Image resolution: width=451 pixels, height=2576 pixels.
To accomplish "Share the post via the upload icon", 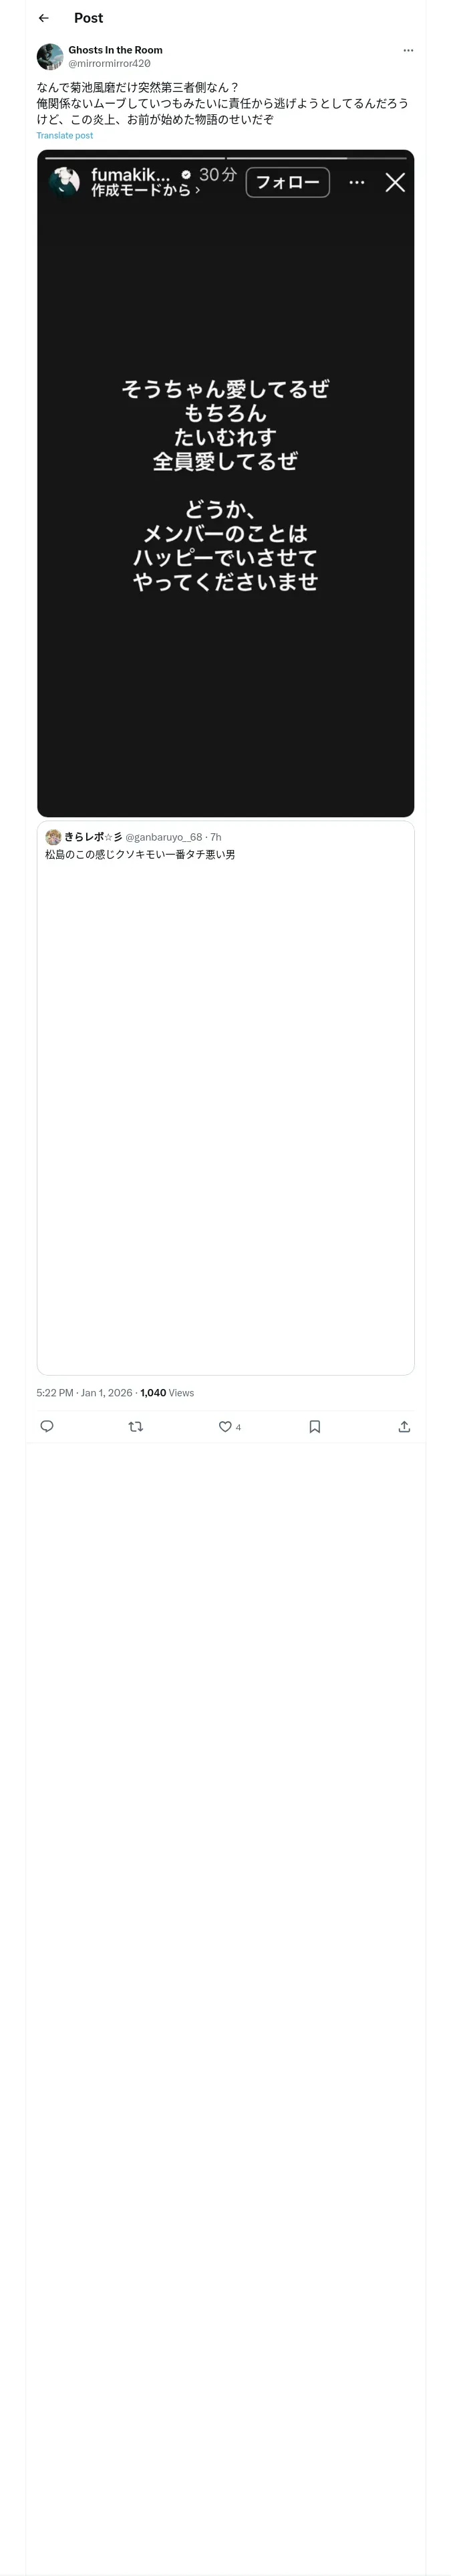I will [x=404, y=1426].
